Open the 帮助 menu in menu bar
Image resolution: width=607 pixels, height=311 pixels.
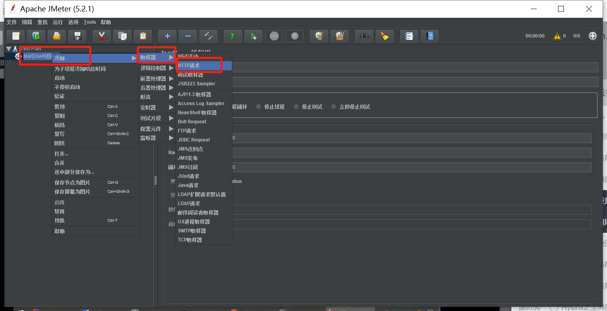tap(106, 22)
